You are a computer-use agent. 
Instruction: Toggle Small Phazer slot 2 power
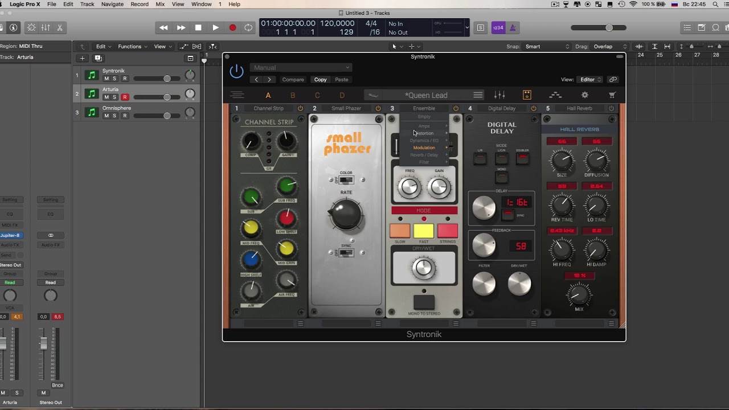378,108
